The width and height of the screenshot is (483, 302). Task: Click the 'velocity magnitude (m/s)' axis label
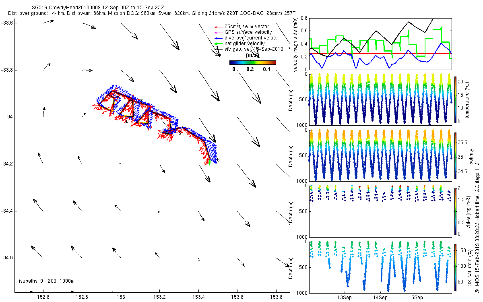tap(295, 44)
